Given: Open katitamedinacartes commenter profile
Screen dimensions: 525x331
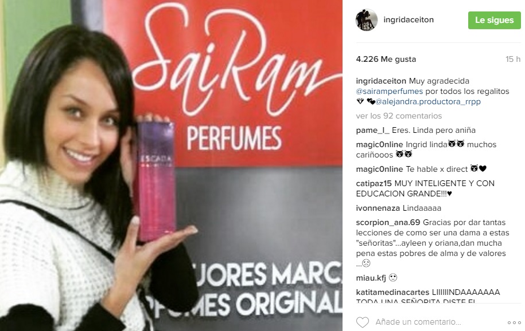Looking at the screenshot, I should pyautogui.click(x=392, y=292).
